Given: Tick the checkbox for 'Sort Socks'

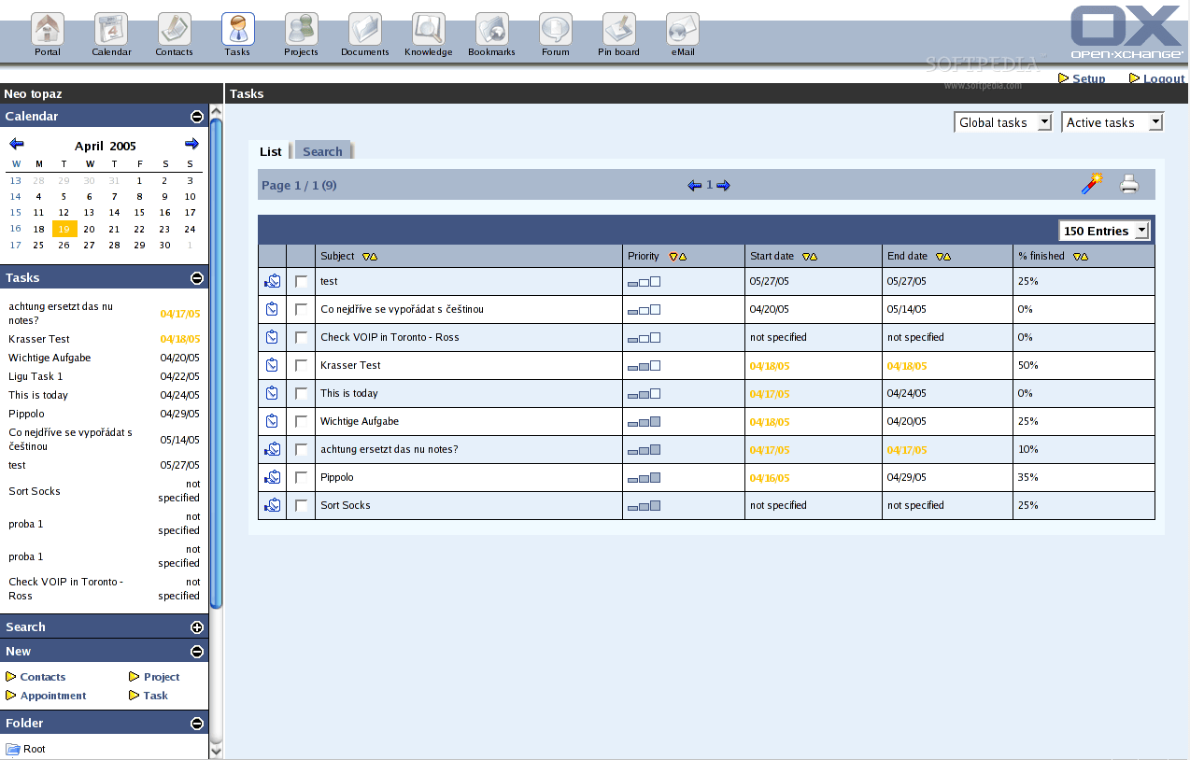Looking at the screenshot, I should tap(300, 505).
